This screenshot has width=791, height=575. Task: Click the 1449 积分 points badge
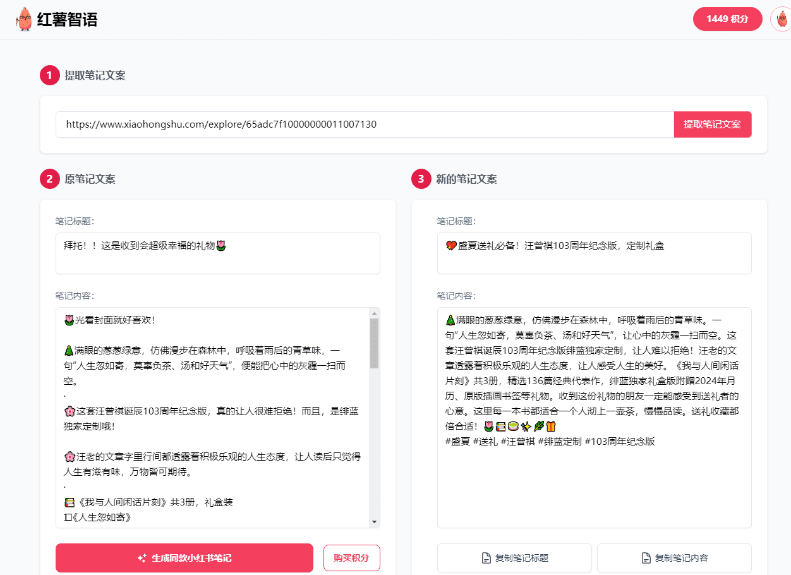click(x=727, y=19)
